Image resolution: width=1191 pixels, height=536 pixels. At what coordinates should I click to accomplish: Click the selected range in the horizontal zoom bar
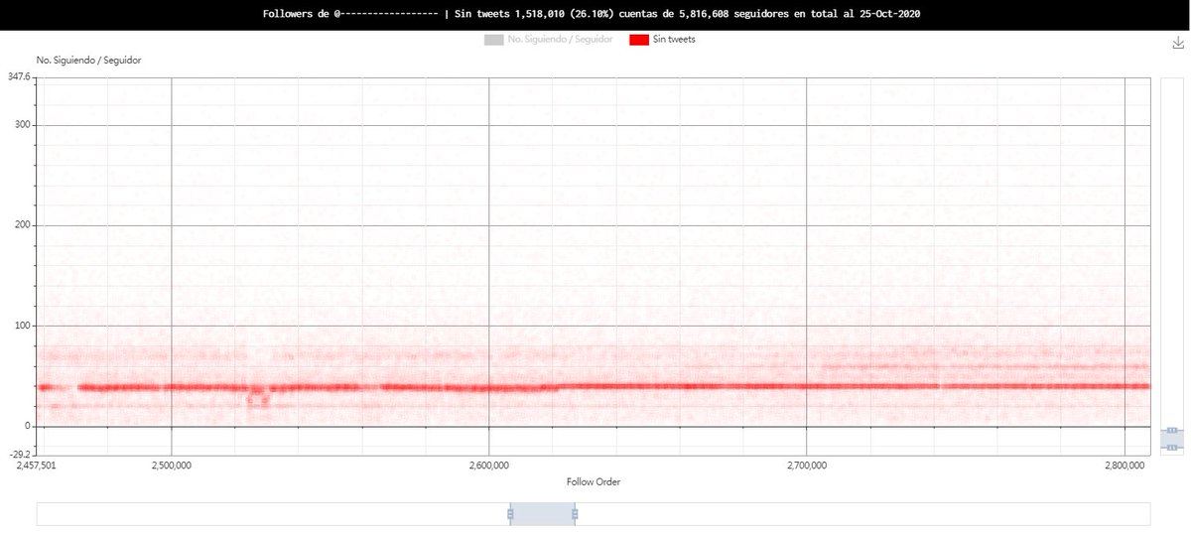coord(542,514)
